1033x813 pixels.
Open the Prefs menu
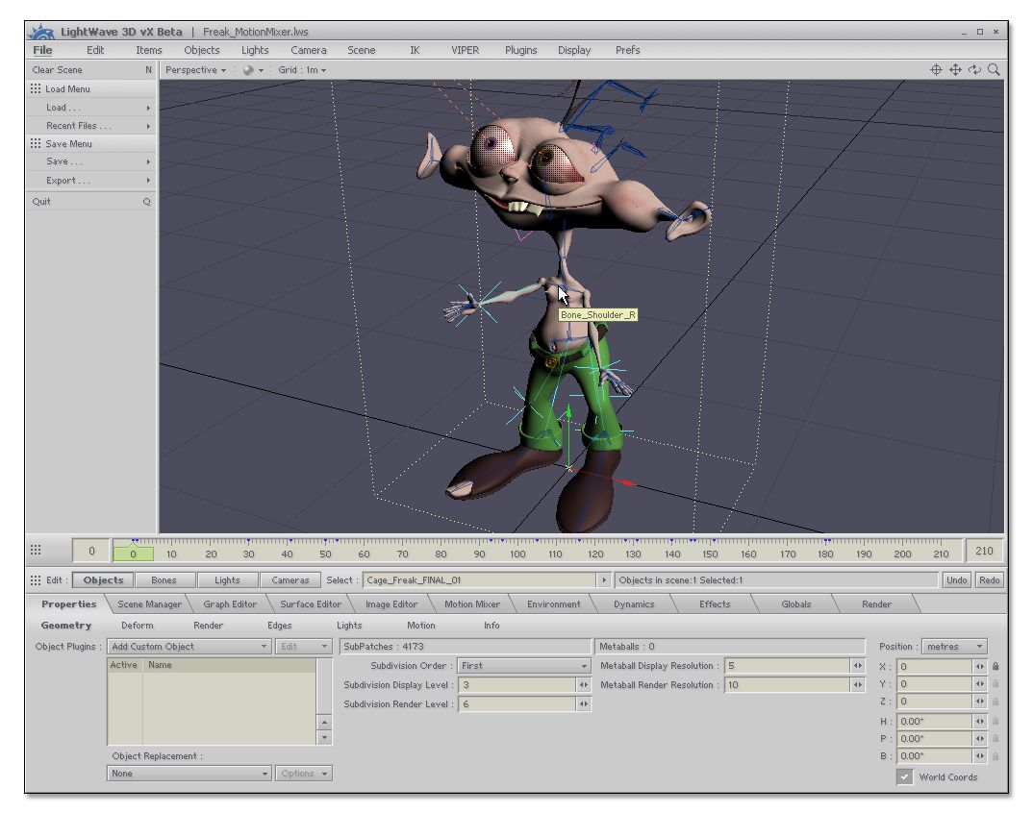[x=628, y=50]
